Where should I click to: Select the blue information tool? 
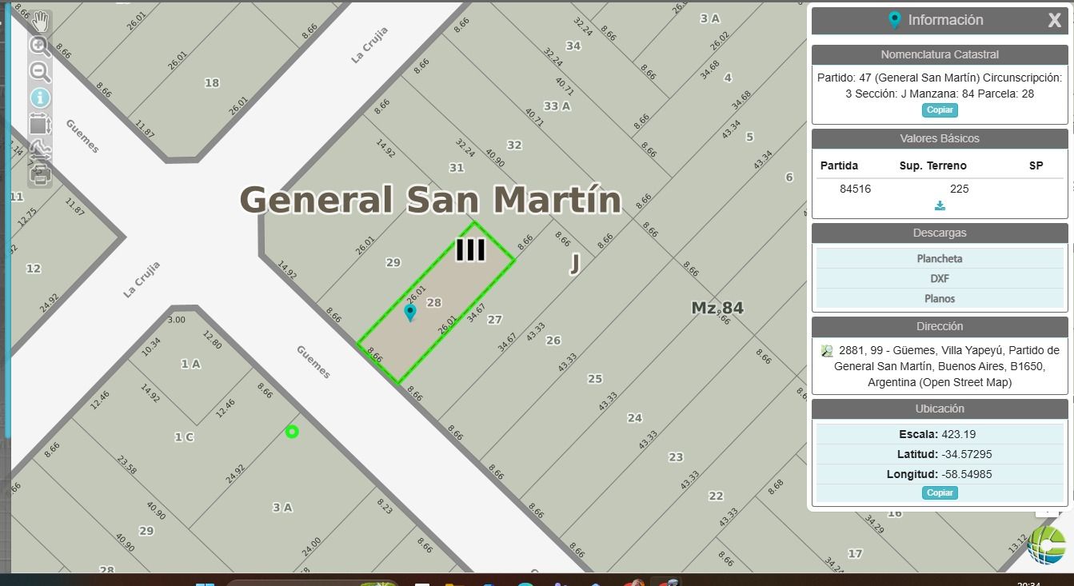coord(38,98)
